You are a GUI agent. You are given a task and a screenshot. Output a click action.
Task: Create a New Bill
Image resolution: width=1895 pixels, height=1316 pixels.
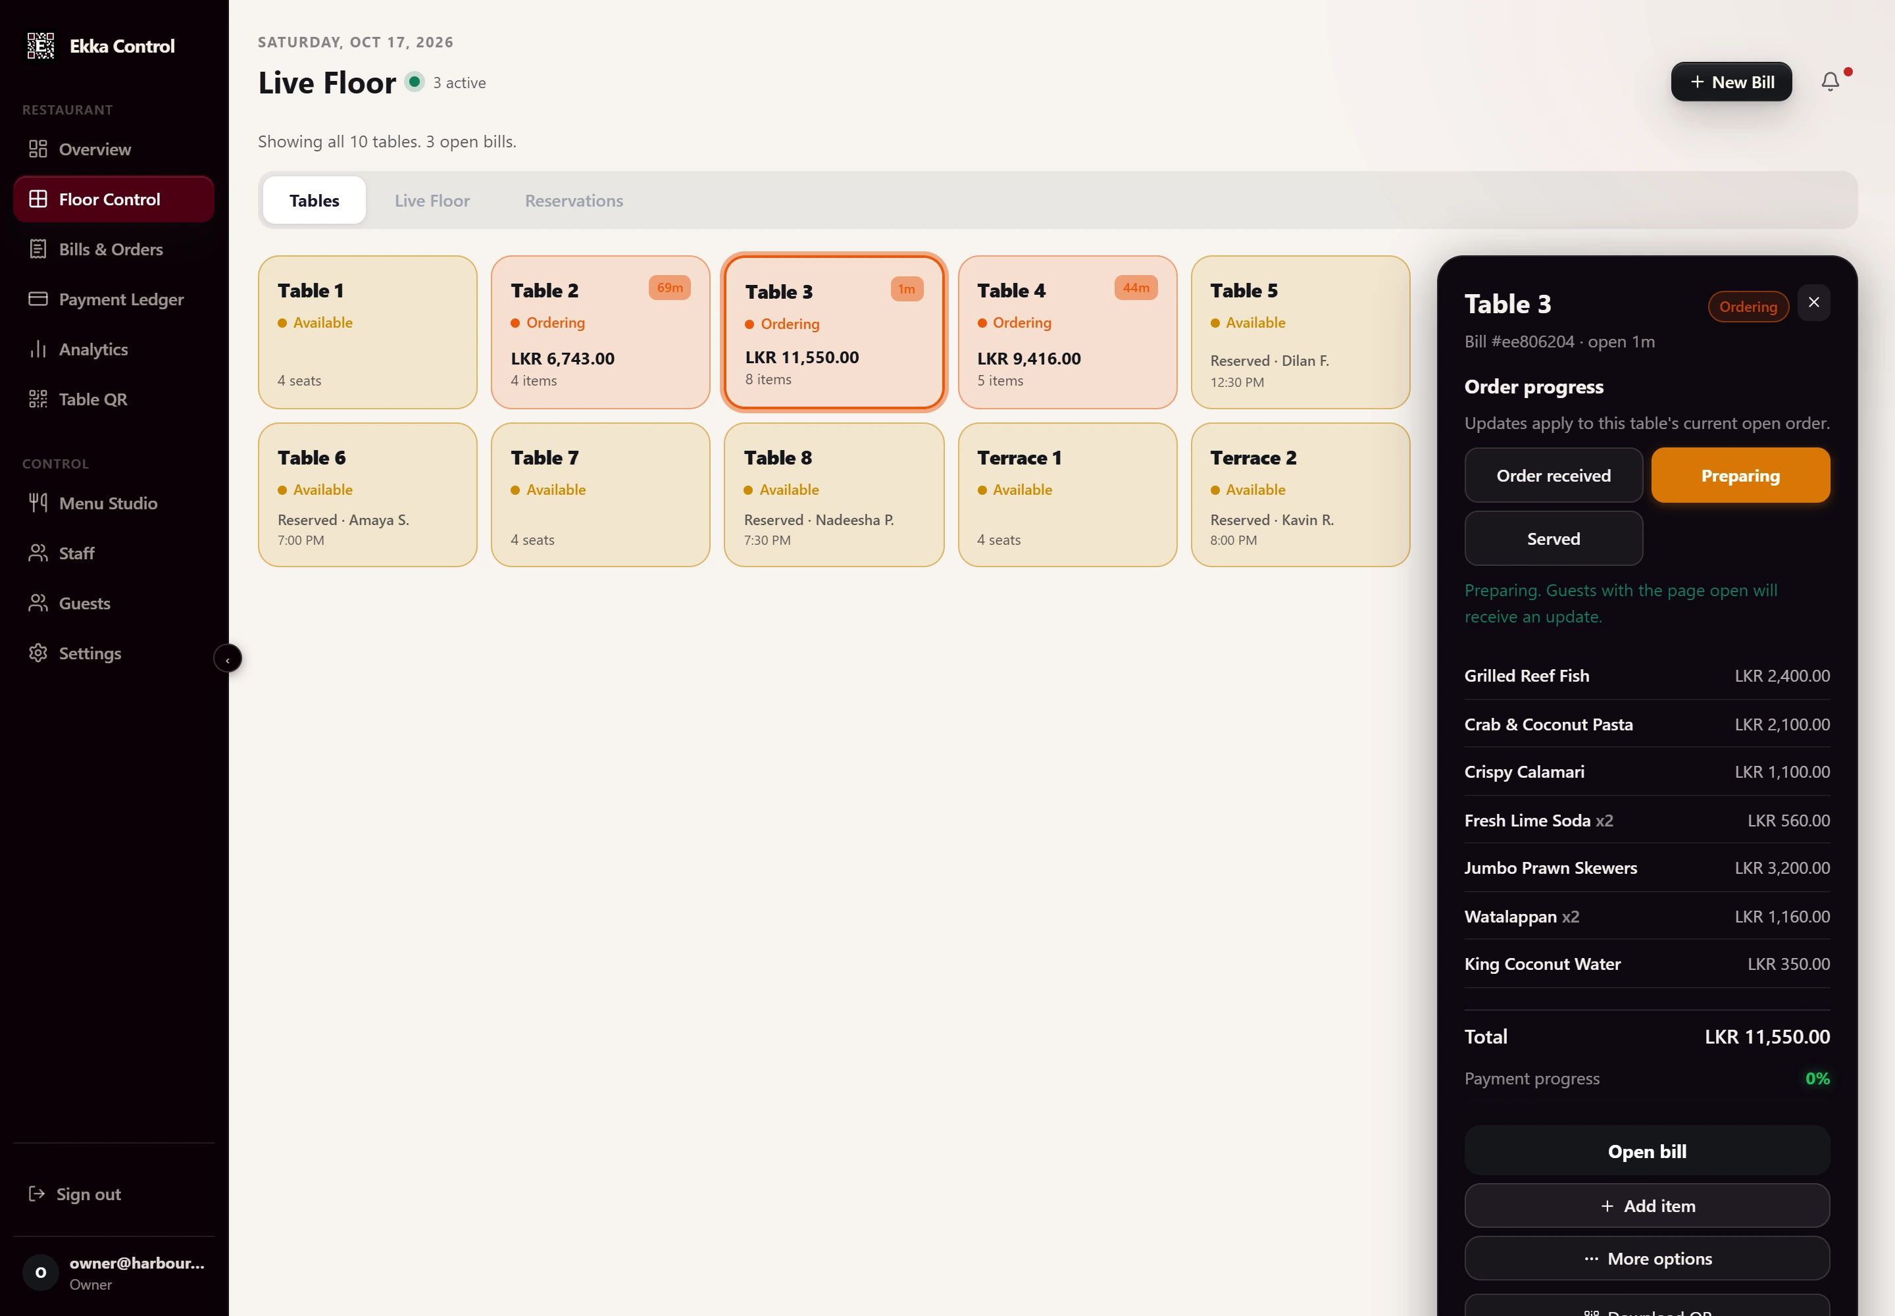coord(1731,82)
